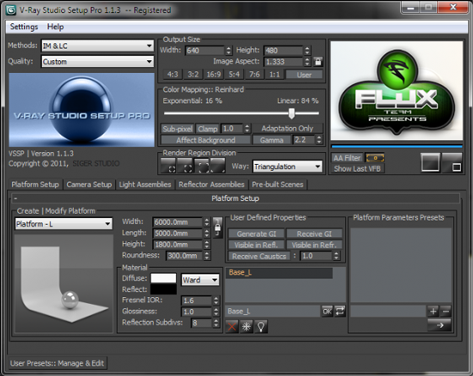Switch to the Light Assemblies tab
This screenshot has height=376, width=473.
tap(145, 185)
